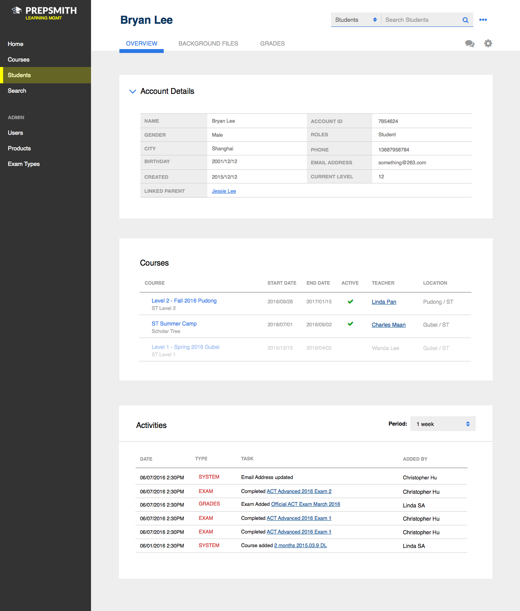Click the search magnifier icon
This screenshot has height=611, width=520.
(x=465, y=20)
